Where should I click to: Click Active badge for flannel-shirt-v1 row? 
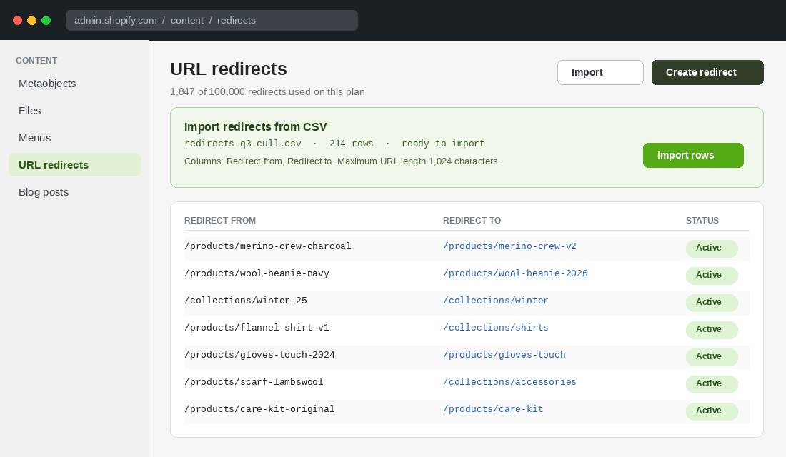712,329
